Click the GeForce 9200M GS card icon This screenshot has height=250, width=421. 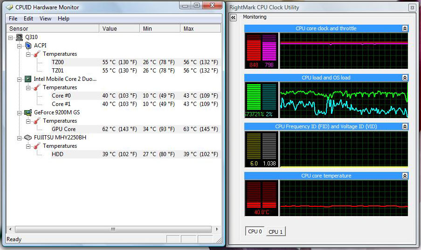[28, 112]
